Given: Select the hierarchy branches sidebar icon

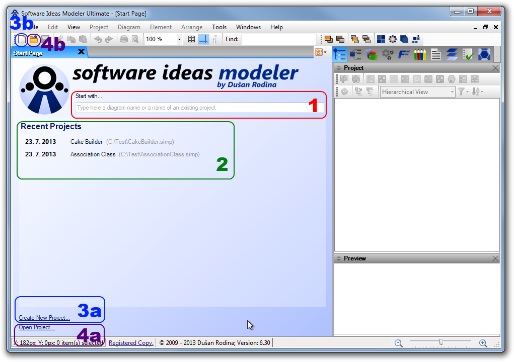Looking at the screenshot, I should (355, 54).
